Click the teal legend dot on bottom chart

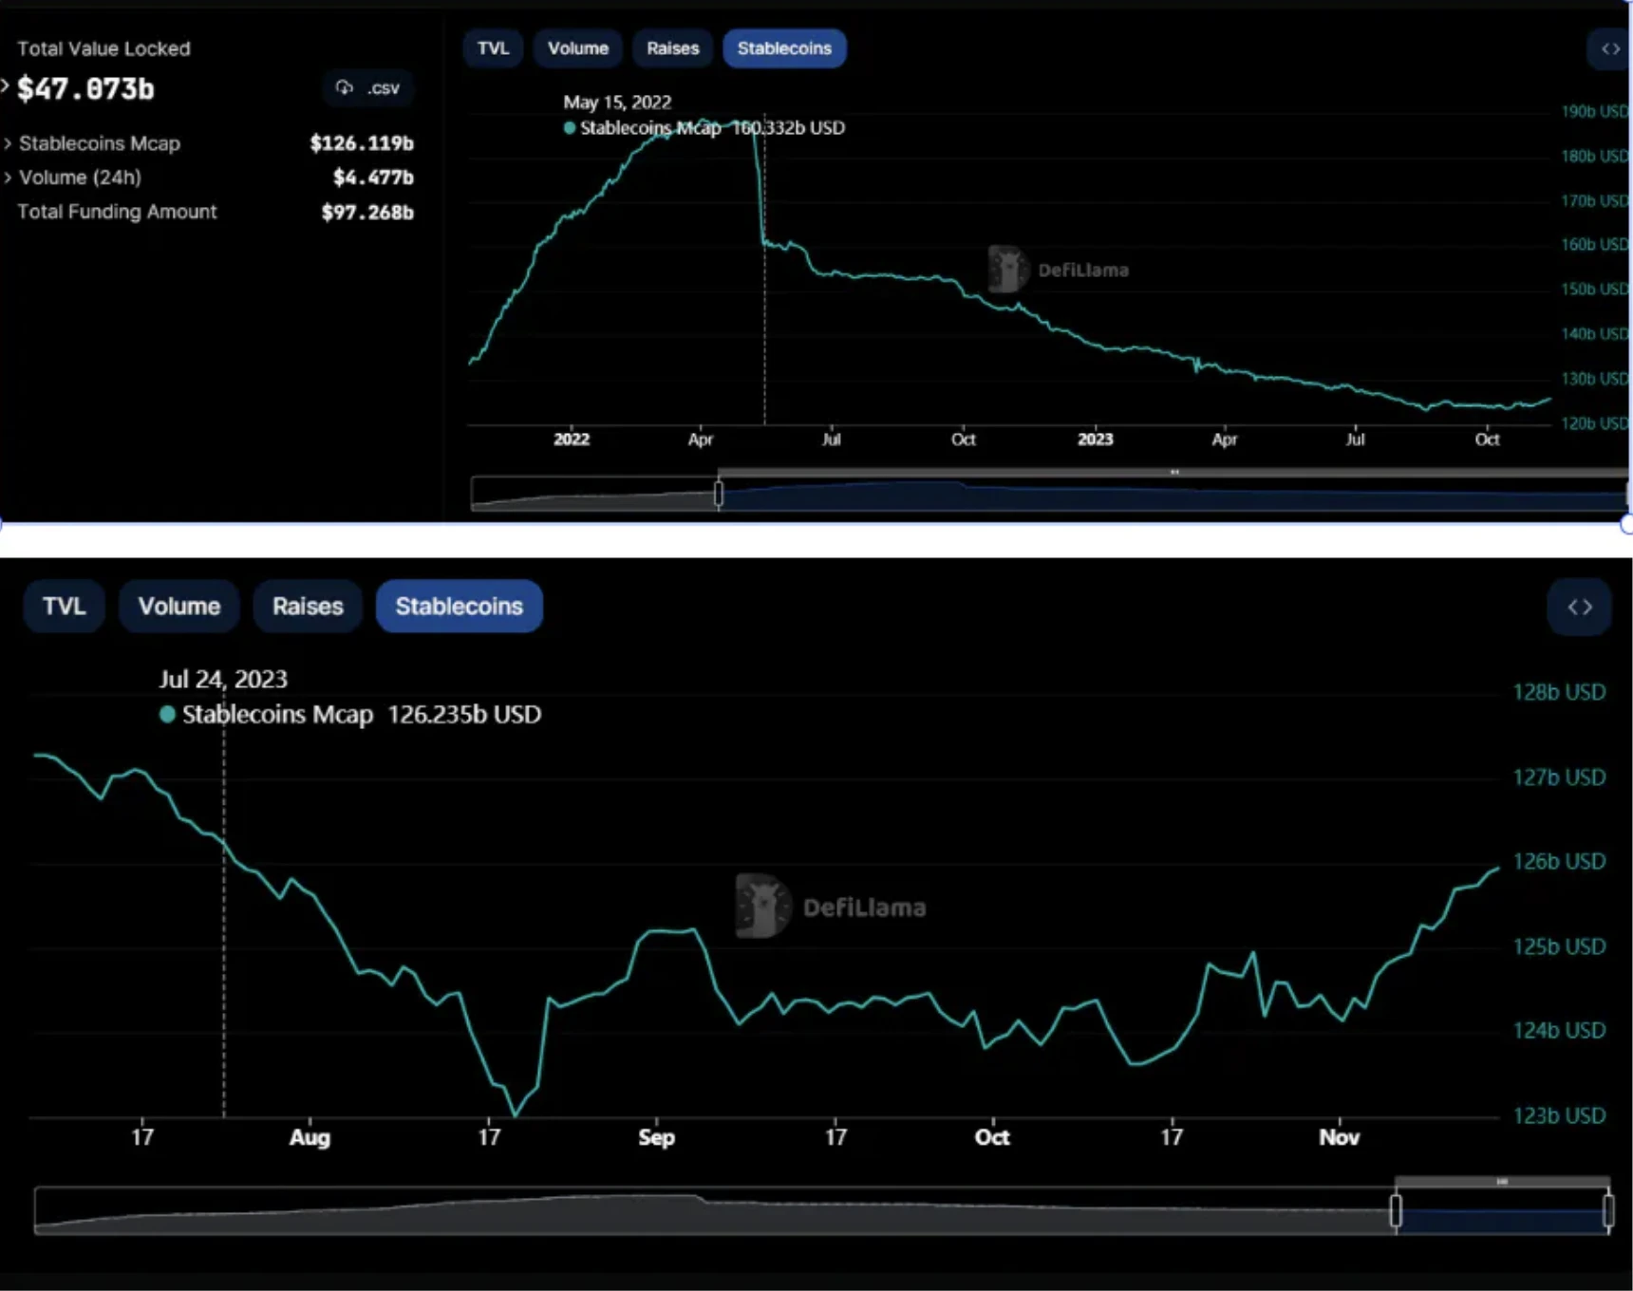click(x=168, y=715)
